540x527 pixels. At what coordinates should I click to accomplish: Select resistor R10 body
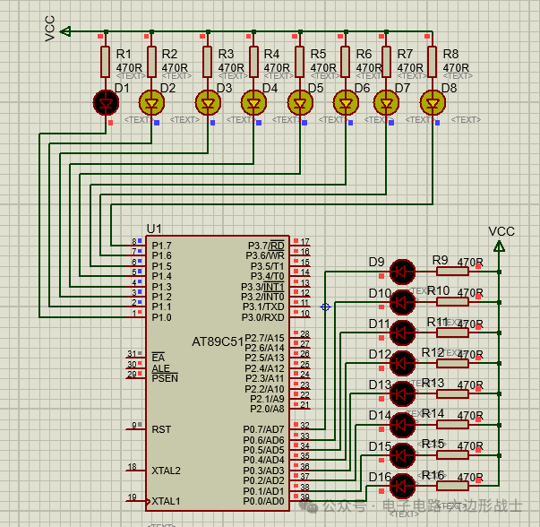(452, 302)
